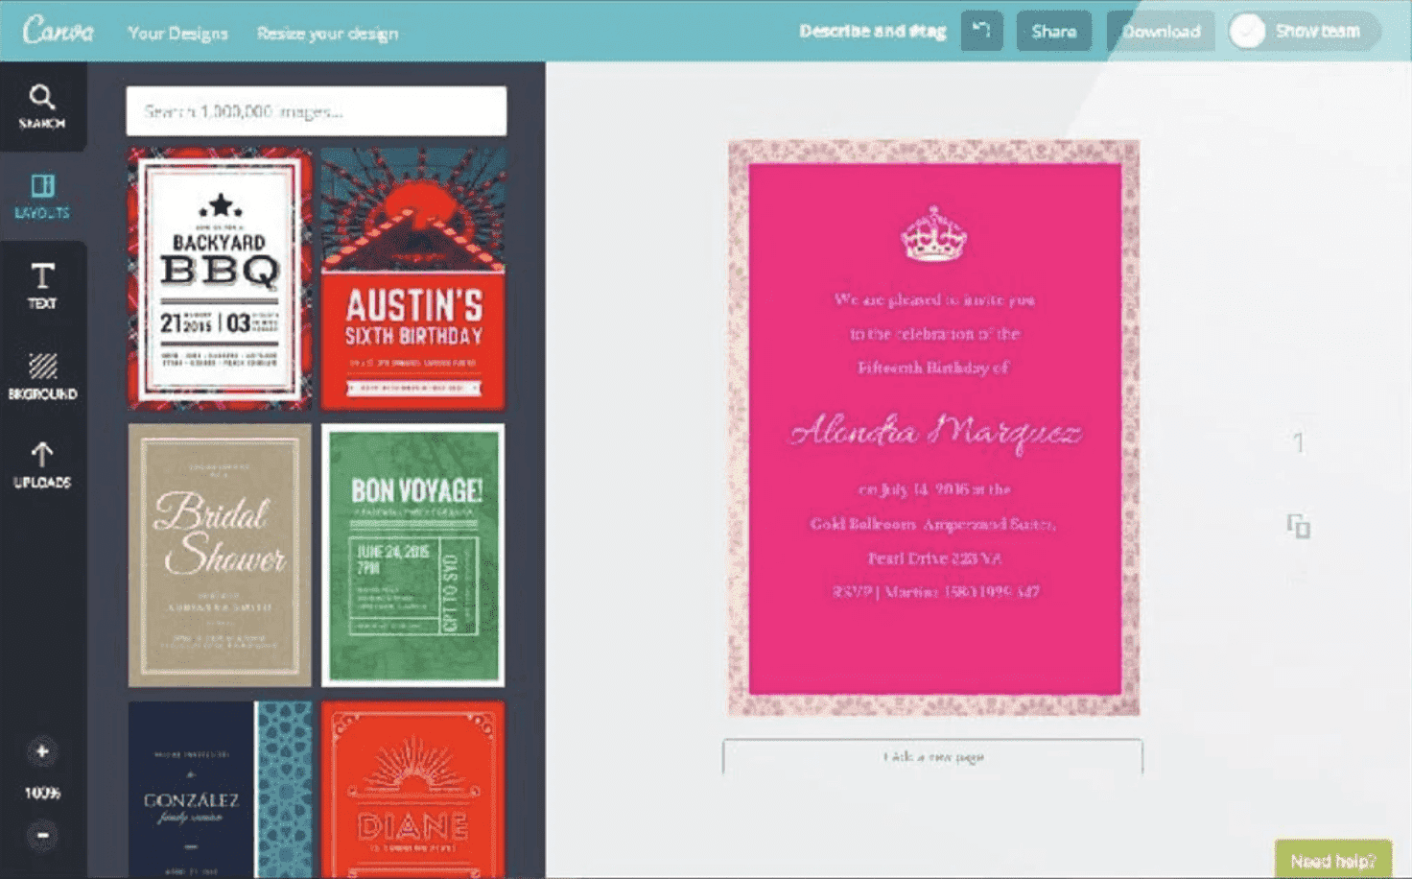Open the Uploads panel
Viewport: 1412px width, 879px height.
coord(42,463)
